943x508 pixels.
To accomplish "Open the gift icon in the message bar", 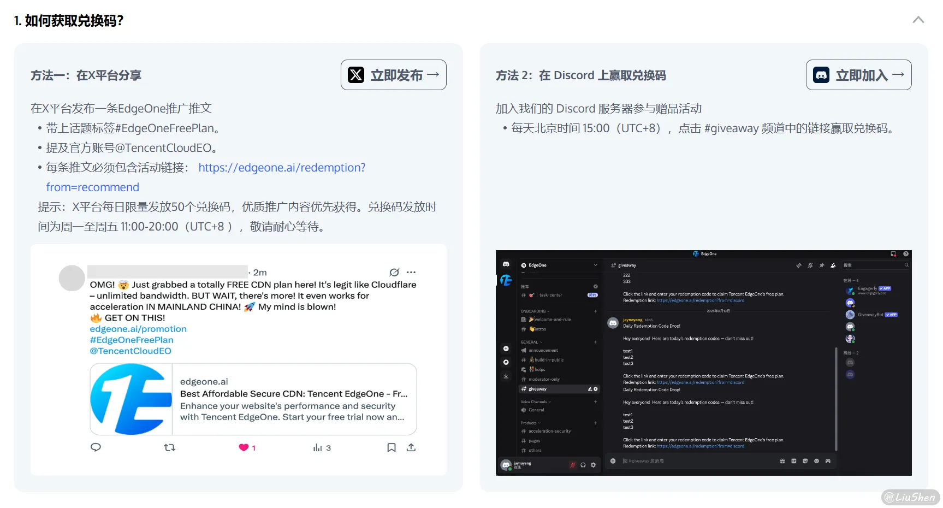I will click(x=782, y=461).
